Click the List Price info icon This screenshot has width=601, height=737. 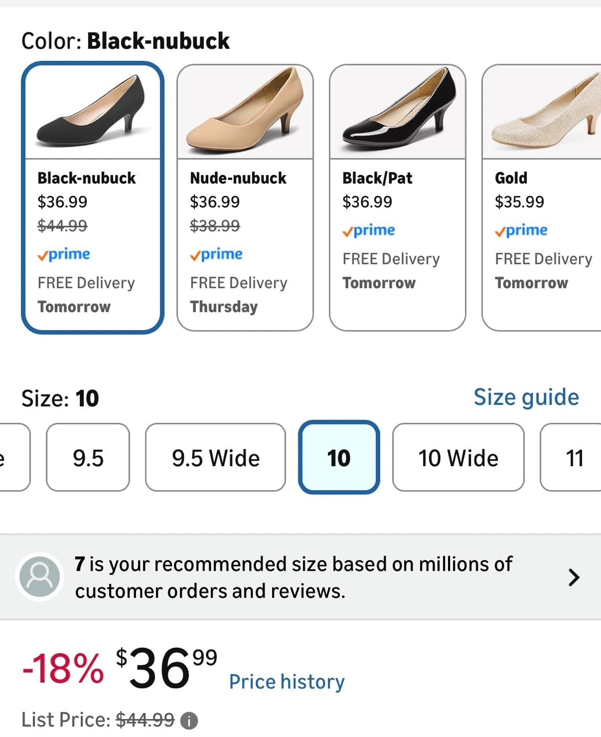(189, 721)
